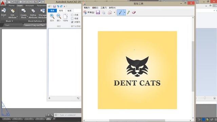This screenshot has width=217, height=122.
Task: Expand the Block panel dropdown arrow
Action: pyautogui.click(x=12, y=21)
